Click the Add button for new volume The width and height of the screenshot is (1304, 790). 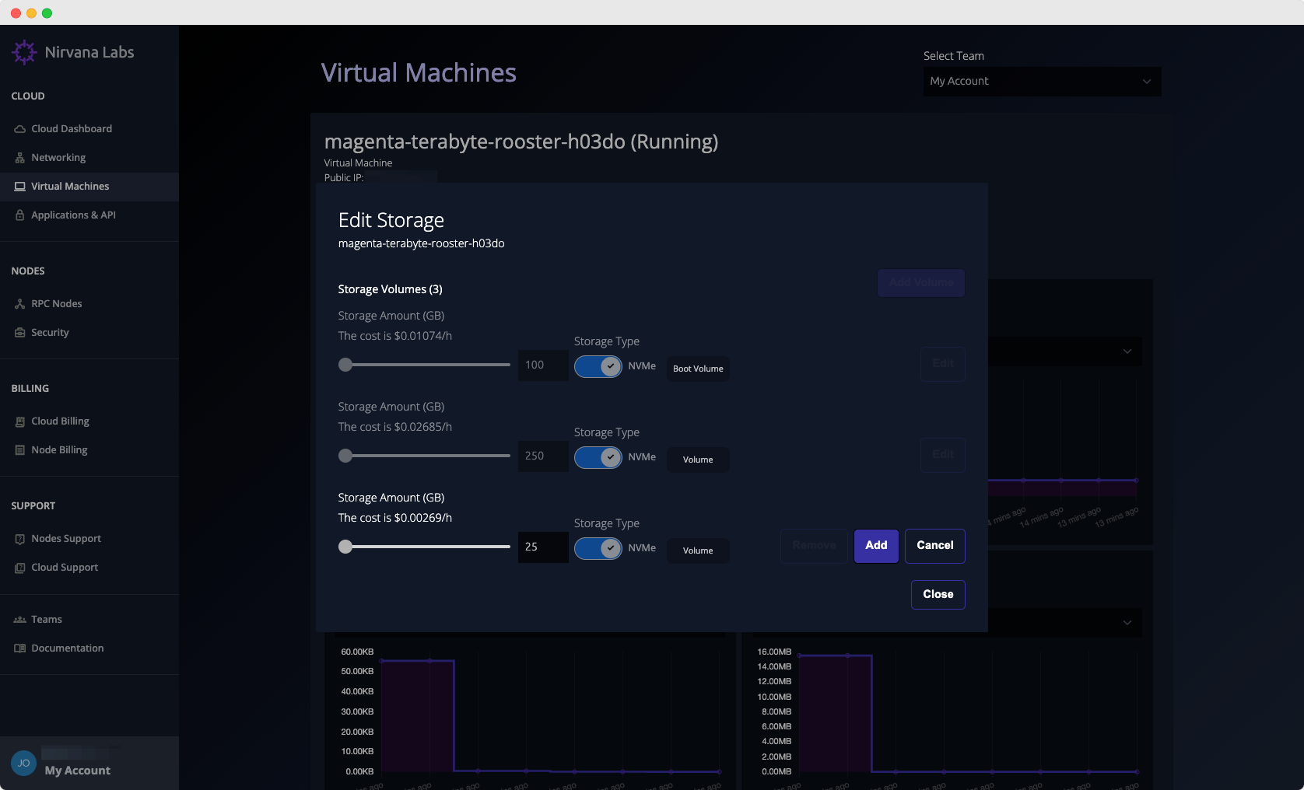tap(876, 546)
